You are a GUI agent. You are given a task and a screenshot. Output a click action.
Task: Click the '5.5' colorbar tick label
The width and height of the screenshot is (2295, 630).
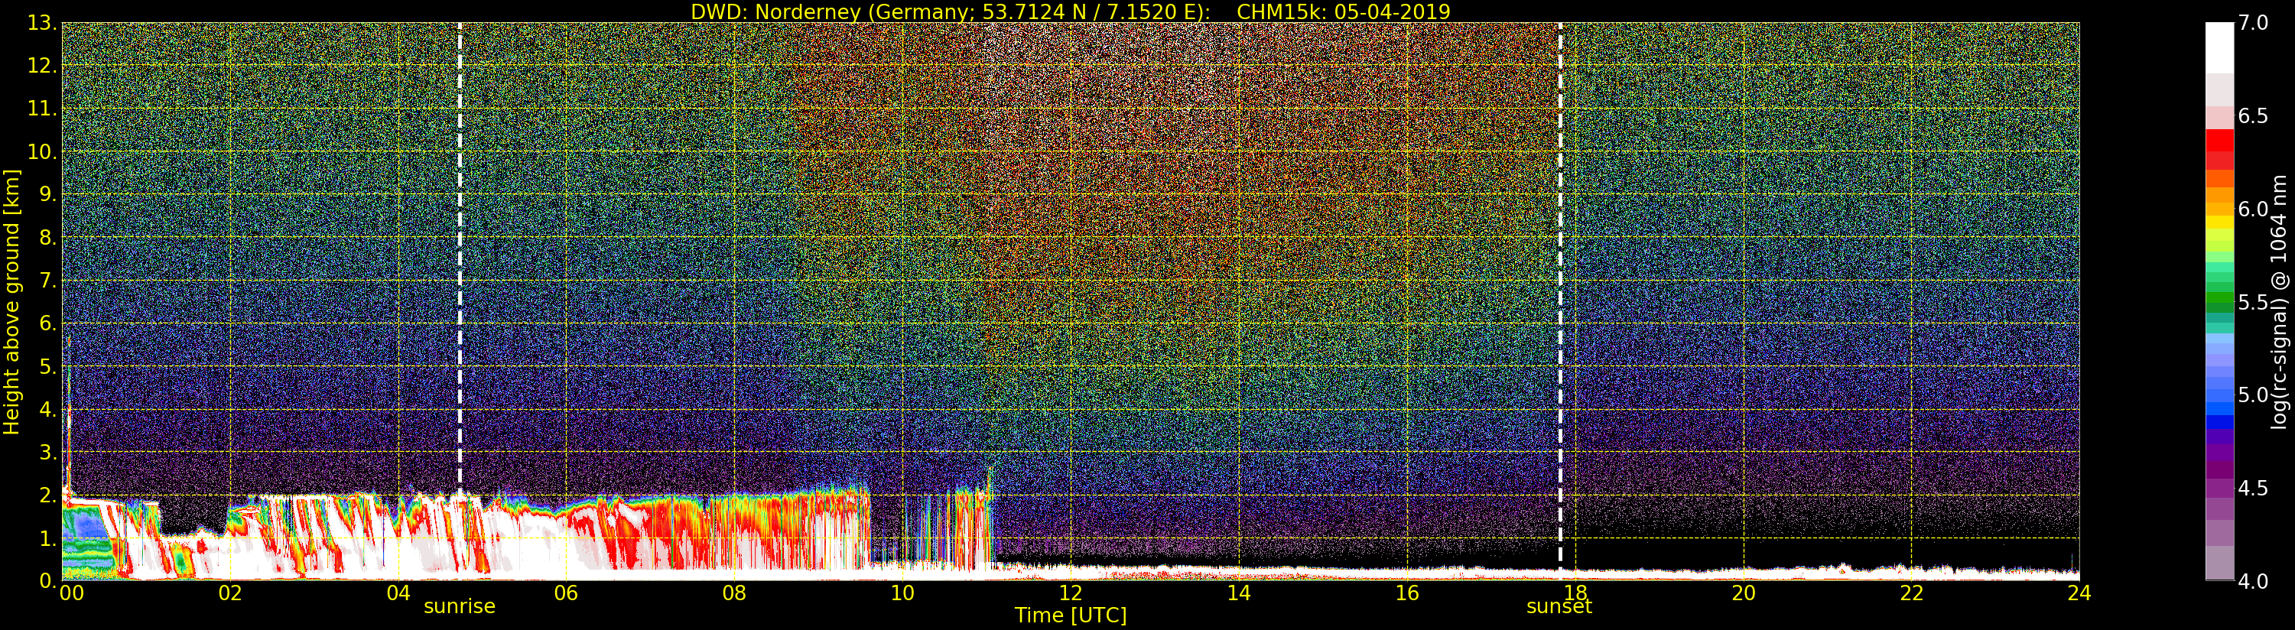[2253, 302]
